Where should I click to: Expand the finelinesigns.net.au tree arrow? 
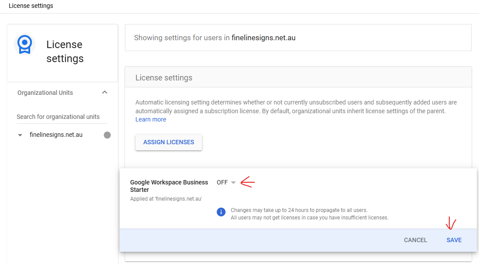click(20, 135)
